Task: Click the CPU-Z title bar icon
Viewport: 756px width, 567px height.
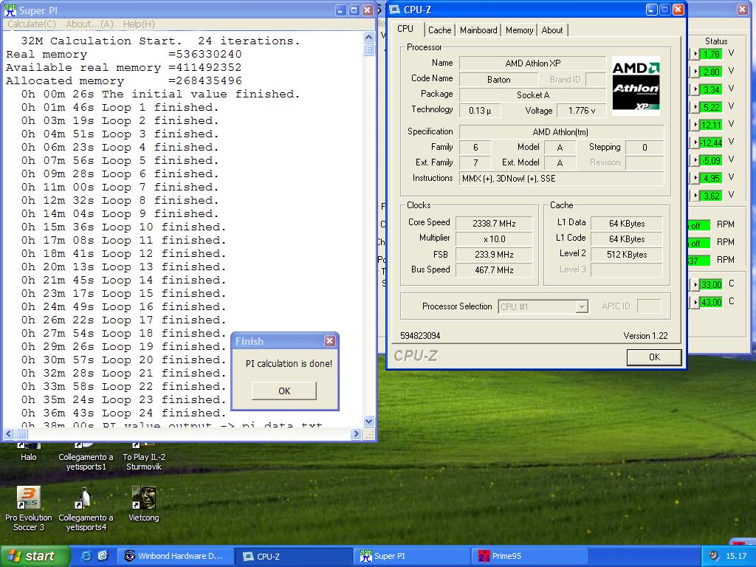Action: (x=395, y=10)
